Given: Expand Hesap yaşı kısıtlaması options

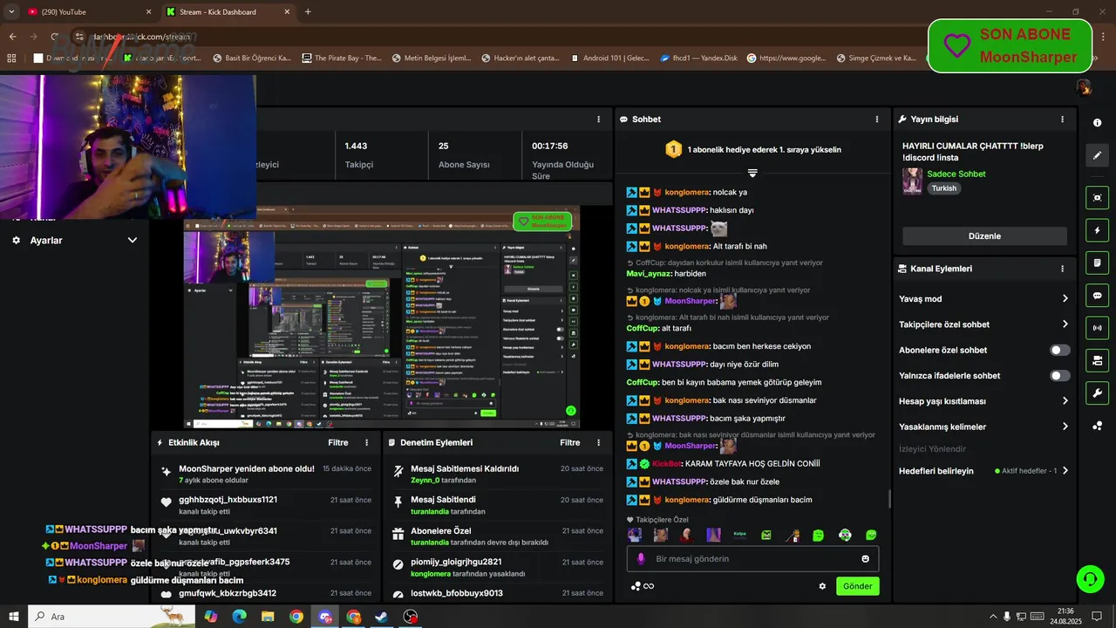Looking at the screenshot, I should pyautogui.click(x=1065, y=401).
